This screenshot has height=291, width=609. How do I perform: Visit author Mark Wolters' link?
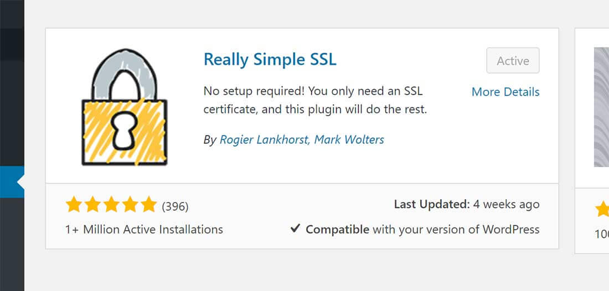click(349, 139)
